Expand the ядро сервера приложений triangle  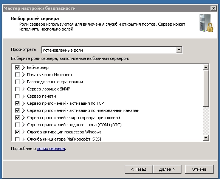tap(23, 118)
